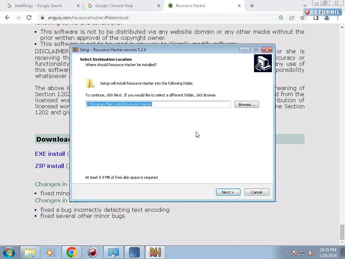
Task: Open Windows Explorer from the taskbar
Action: 30,252
